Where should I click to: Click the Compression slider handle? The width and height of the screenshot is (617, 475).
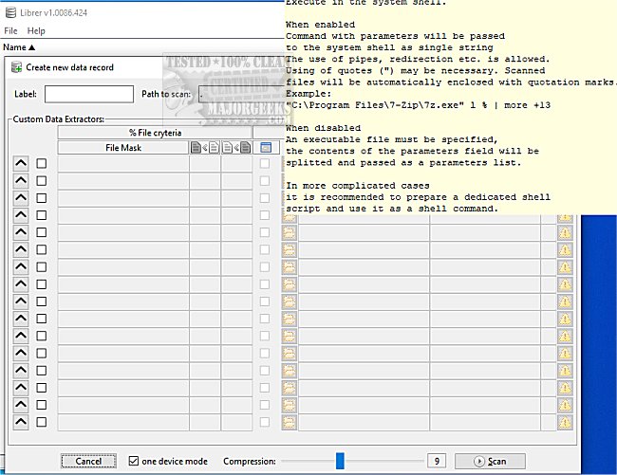pyautogui.click(x=340, y=461)
